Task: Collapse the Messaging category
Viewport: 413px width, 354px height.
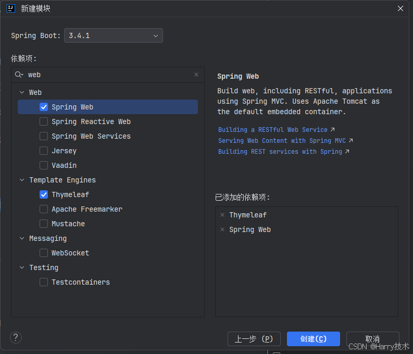Action: (x=22, y=238)
